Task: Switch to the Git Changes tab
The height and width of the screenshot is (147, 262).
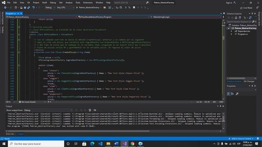Action: (249, 81)
